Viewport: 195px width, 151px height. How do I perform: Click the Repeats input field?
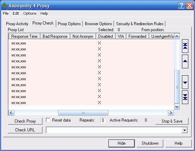click(x=103, y=120)
